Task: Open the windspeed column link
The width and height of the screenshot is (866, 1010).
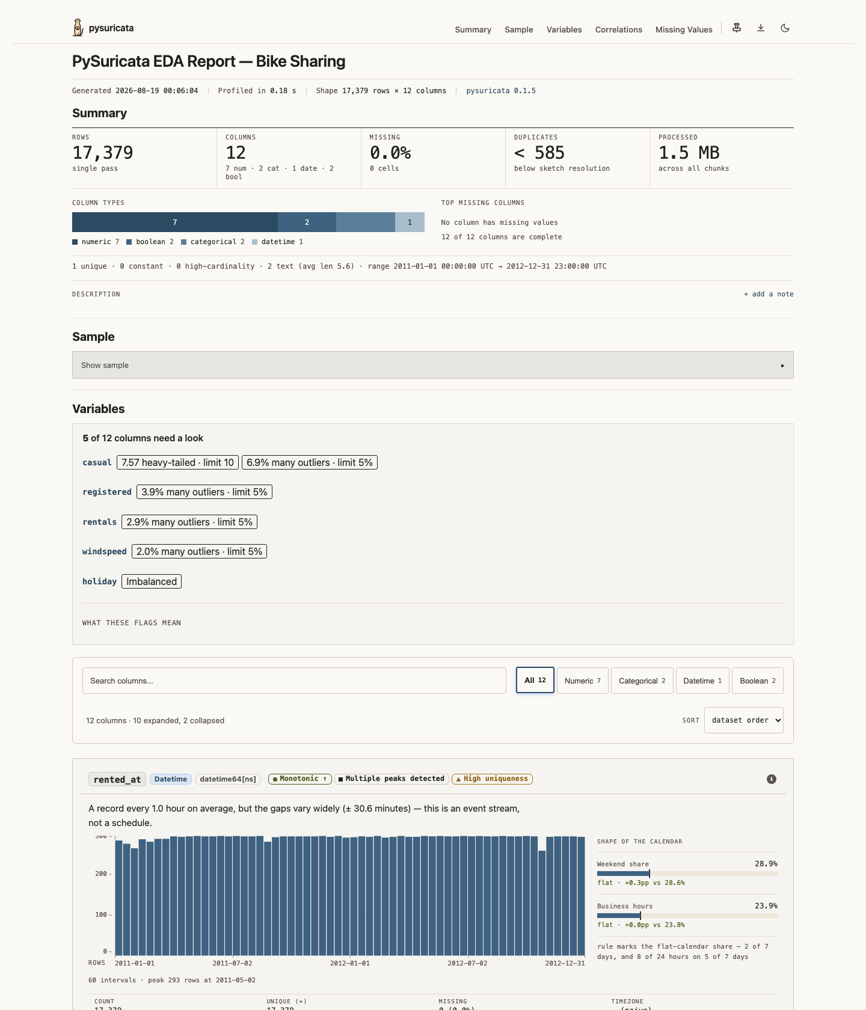Action: [105, 551]
